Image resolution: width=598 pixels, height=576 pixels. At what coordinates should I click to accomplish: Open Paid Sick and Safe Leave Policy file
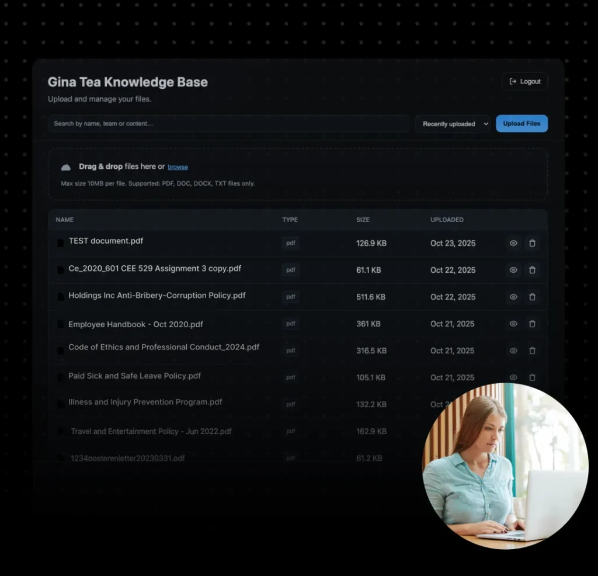click(x=134, y=376)
